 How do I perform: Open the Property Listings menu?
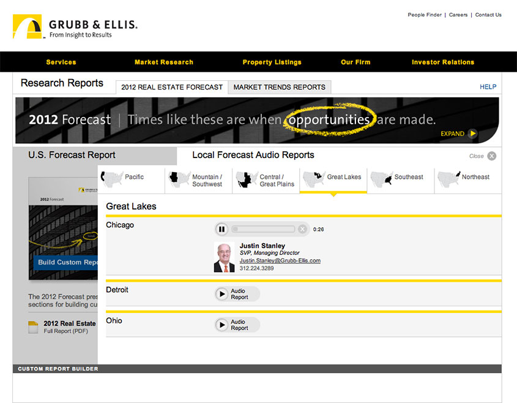click(x=272, y=62)
